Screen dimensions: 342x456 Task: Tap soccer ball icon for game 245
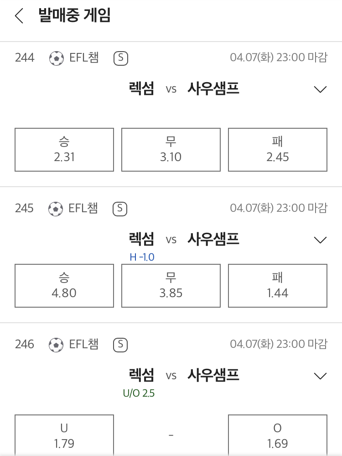[56, 209]
